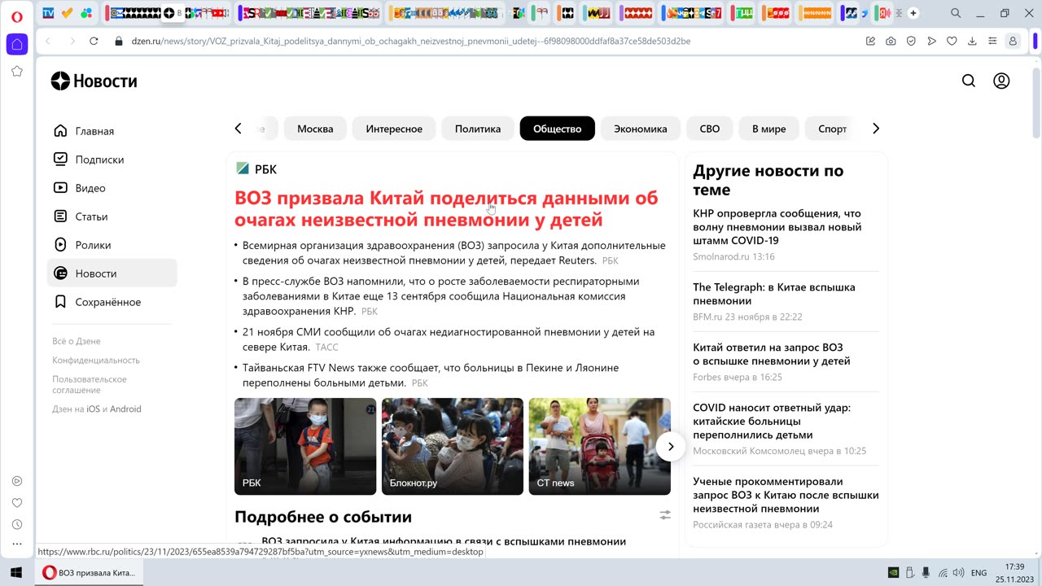Viewport: 1042px width, 586px height.
Task: Open Китай ответил на запрос ВОЗ news
Action: click(x=772, y=354)
